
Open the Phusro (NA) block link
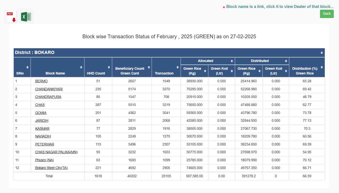point(44,160)
